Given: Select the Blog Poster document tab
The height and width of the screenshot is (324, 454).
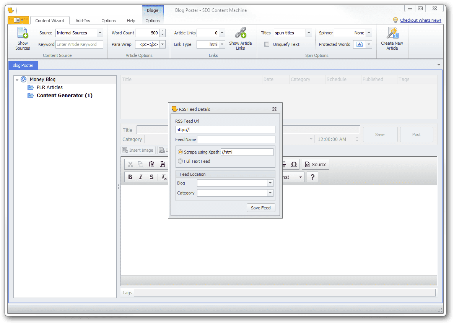Looking at the screenshot, I should click(x=23, y=65).
